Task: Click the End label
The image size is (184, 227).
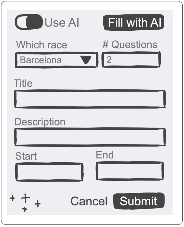Action: 104,155
